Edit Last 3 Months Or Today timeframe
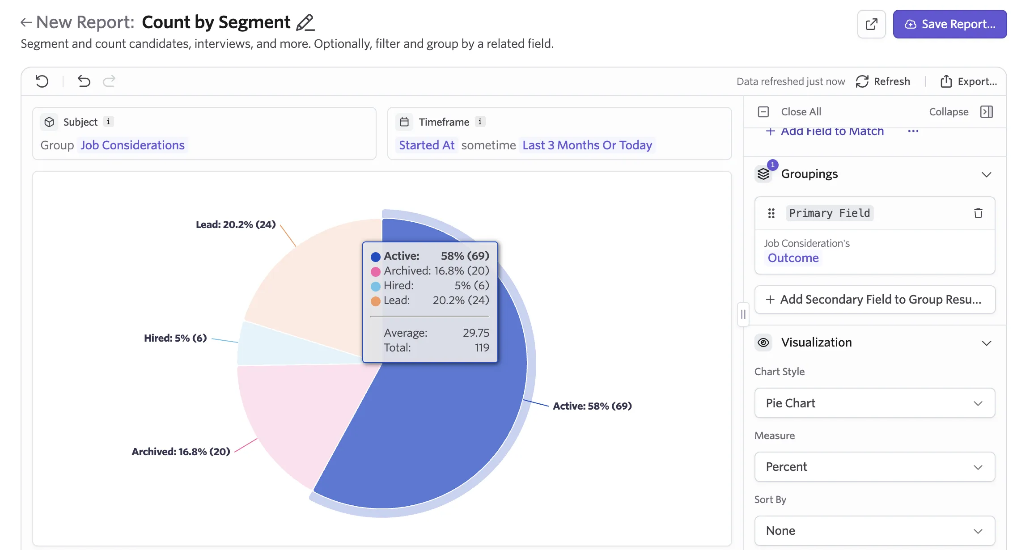Viewport: 1017px width, 550px height. [x=587, y=145]
